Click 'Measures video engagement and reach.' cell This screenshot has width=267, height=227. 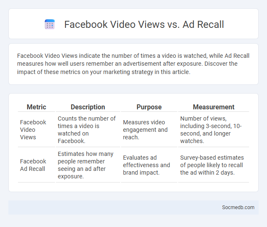coord(149,130)
